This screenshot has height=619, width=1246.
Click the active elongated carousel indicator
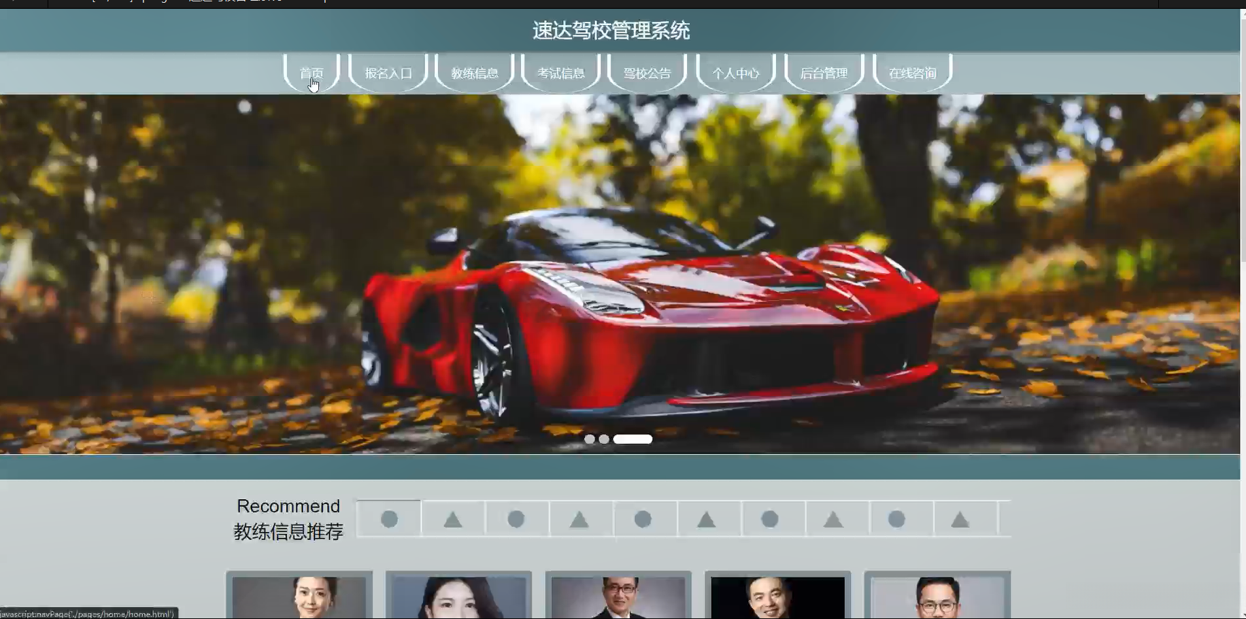point(633,439)
